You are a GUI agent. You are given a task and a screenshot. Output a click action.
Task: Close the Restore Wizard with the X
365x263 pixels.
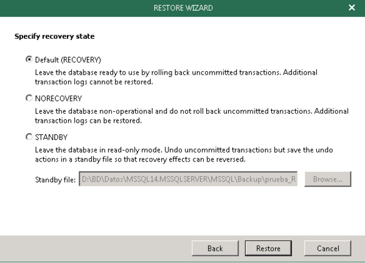[x=352, y=7]
